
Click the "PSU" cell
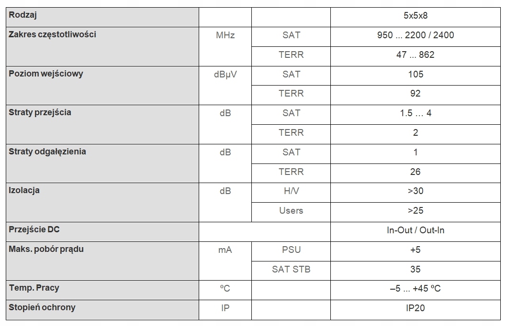click(x=291, y=250)
